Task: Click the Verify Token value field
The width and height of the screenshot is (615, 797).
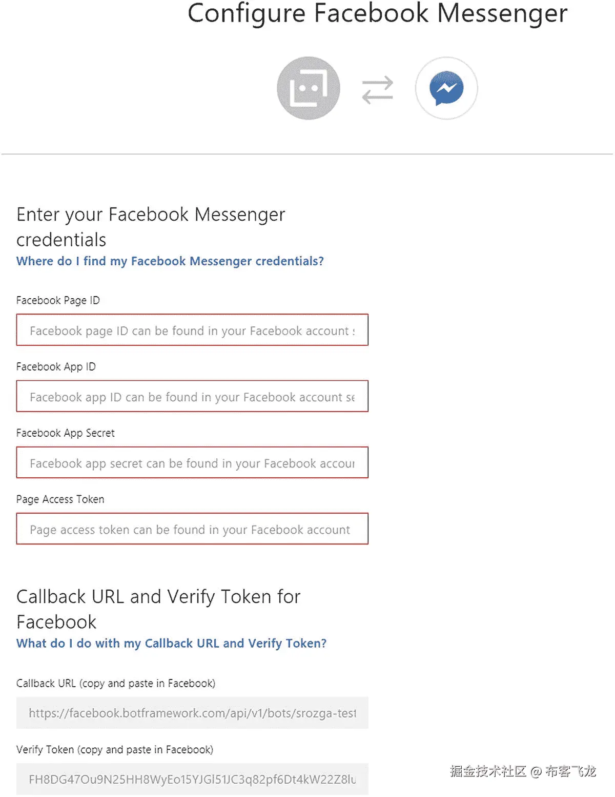Action: pos(192,779)
